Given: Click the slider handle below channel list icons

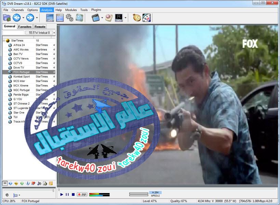Looking at the screenshot, I should [53, 190].
